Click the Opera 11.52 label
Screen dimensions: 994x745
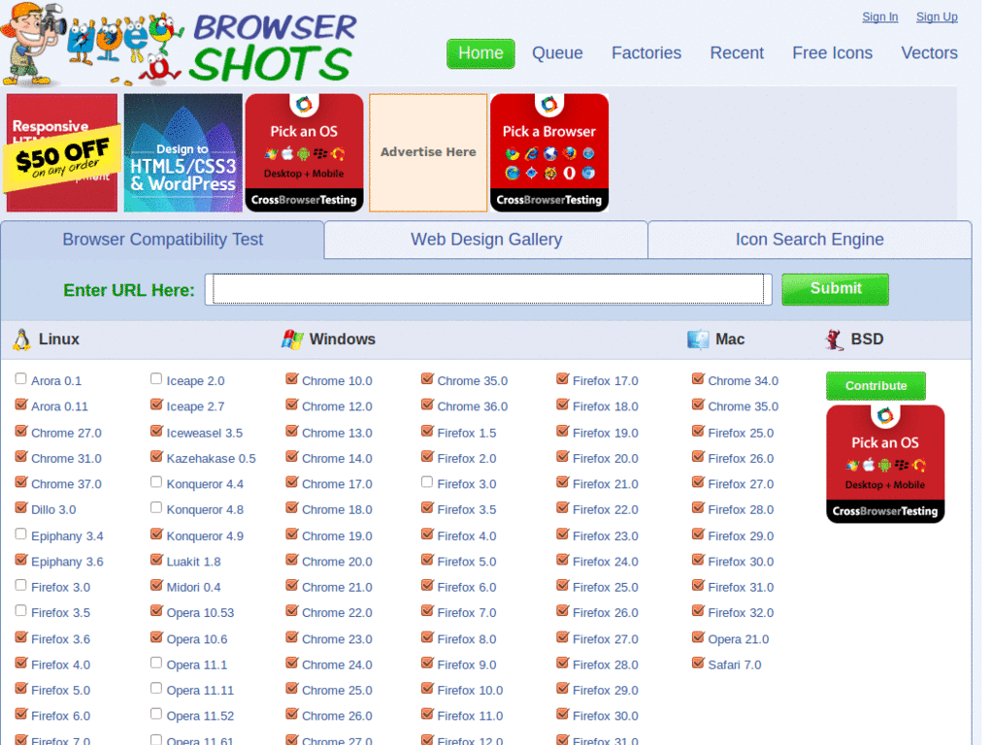pyautogui.click(x=200, y=716)
